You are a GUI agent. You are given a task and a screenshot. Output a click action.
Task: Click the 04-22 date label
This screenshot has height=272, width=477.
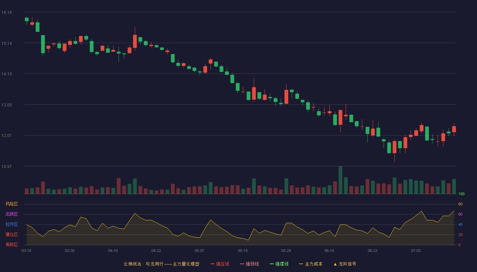click(156, 251)
